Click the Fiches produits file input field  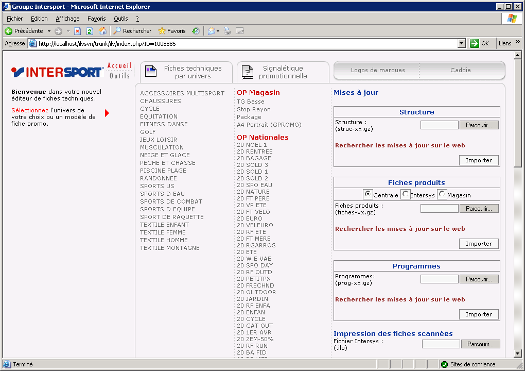tap(439, 209)
